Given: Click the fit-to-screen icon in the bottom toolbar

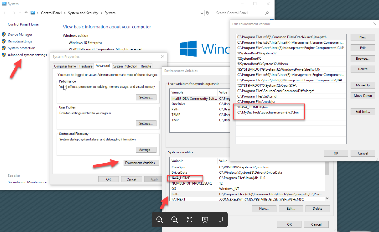Looking at the screenshot, I should [190, 220].
